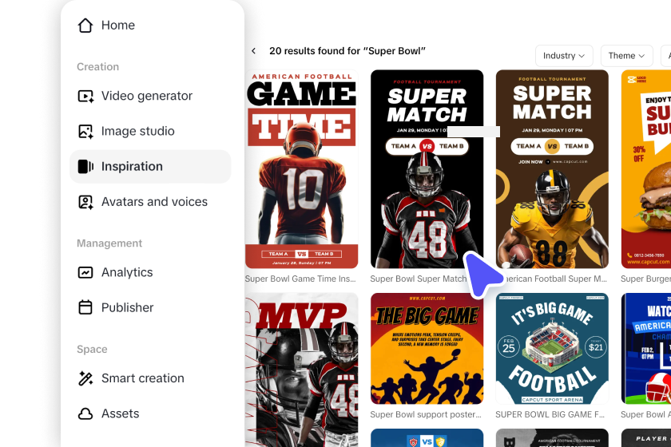Viewport: 671px width, 447px height.
Task: Click the Analytics chart icon
Action: coord(85,272)
